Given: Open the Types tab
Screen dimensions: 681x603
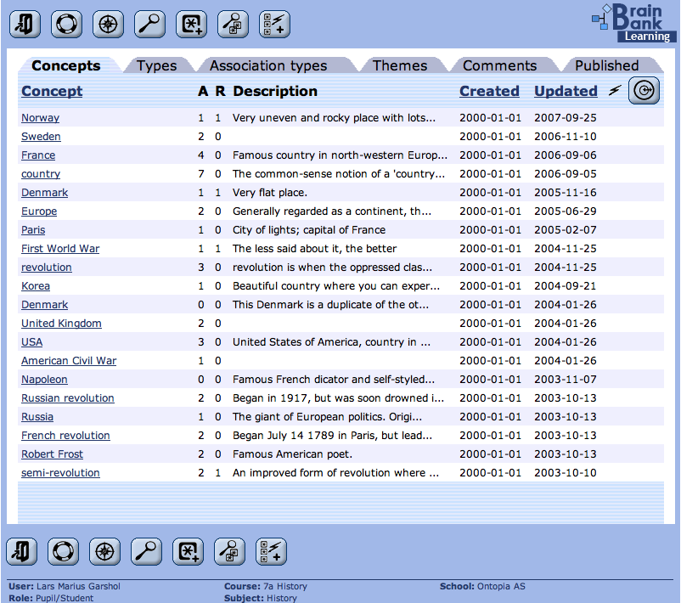Looking at the screenshot, I should (157, 65).
